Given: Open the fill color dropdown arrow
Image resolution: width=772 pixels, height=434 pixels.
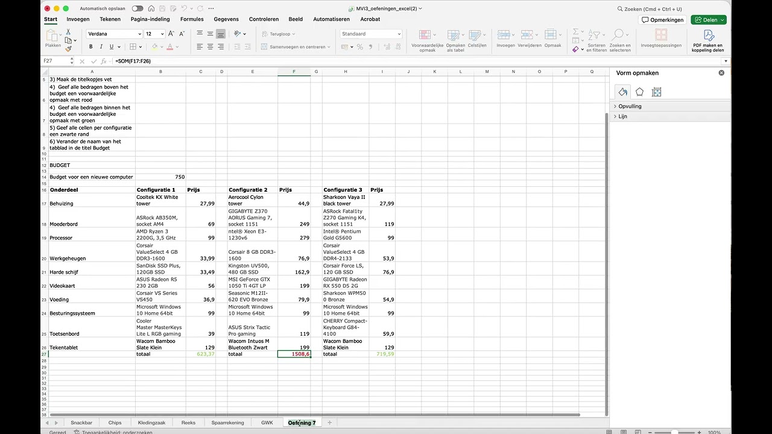Looking at the screenshot, I should (x=162, y=46).
